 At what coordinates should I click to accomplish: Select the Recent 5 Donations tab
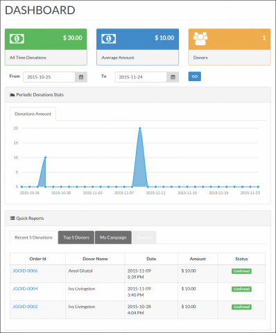[33, 237]
